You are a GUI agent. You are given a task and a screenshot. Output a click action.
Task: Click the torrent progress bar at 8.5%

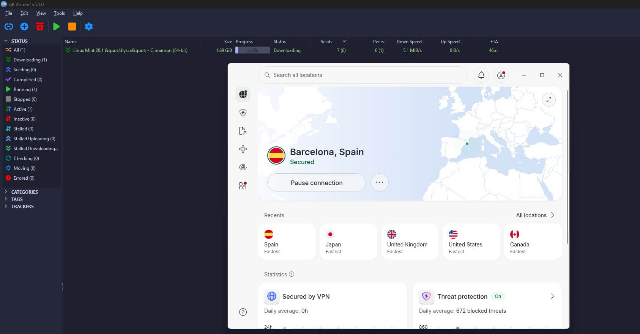253,50
